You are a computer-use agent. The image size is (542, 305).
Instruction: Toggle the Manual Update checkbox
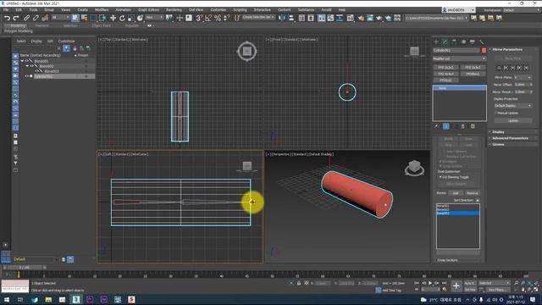click(495, 113)
